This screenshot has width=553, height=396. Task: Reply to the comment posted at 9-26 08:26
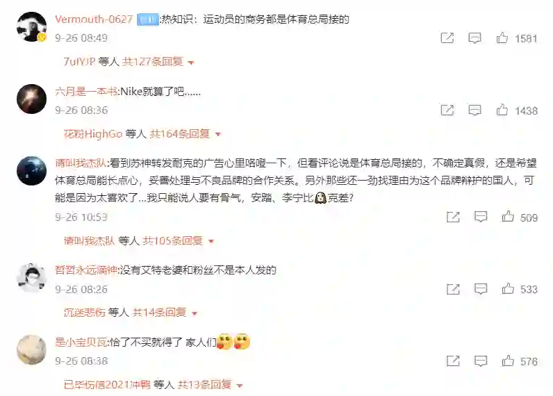480,289
